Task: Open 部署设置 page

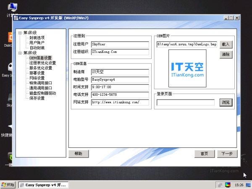Action: pos(37,73)
